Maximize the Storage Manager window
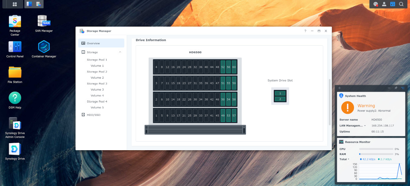This screenshot has height=186, width=410. (x=319, y=31)
